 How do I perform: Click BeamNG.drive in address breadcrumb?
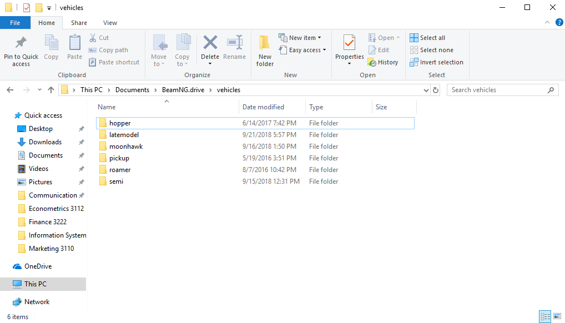click(x=183, y=90)
